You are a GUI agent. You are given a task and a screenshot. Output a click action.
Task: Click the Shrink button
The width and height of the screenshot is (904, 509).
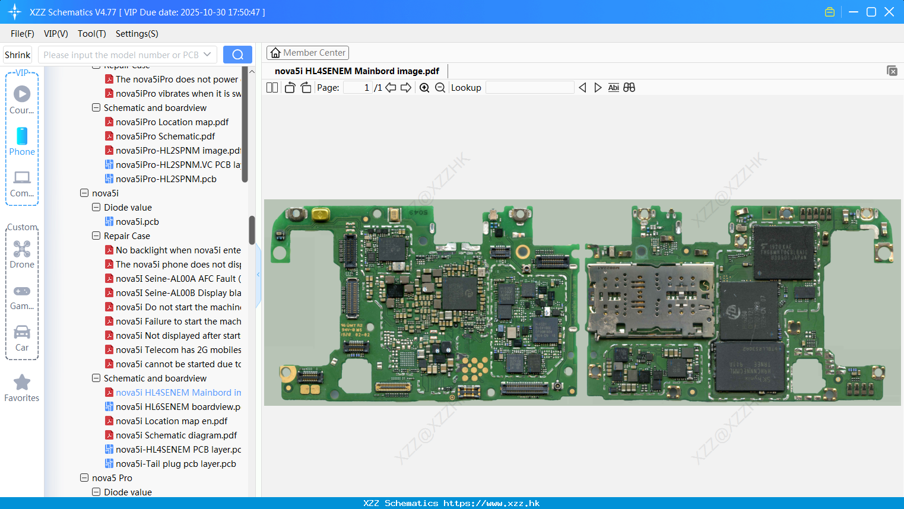18,55
